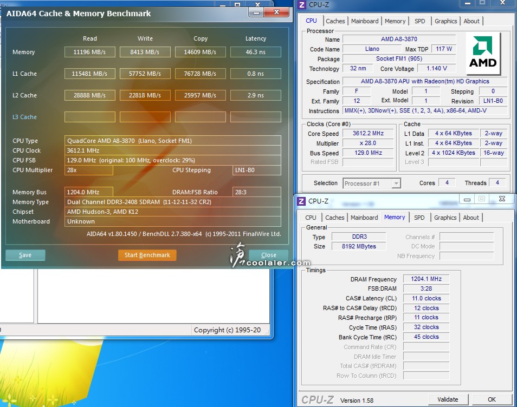Screen dimensions: 517x407
Task: Close the lower CPU-Z Memory window
Action: tap(502, 199)
